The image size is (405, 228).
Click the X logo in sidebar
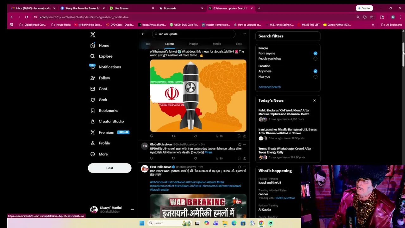pyautogui.click(x=93, y=35)
